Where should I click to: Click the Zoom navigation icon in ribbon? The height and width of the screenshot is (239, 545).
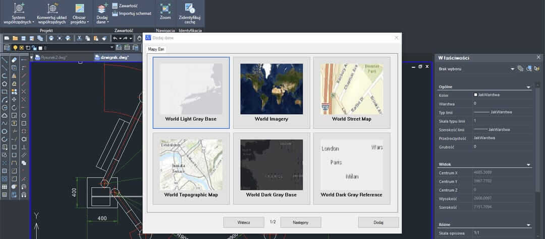(x=165, y=9)
